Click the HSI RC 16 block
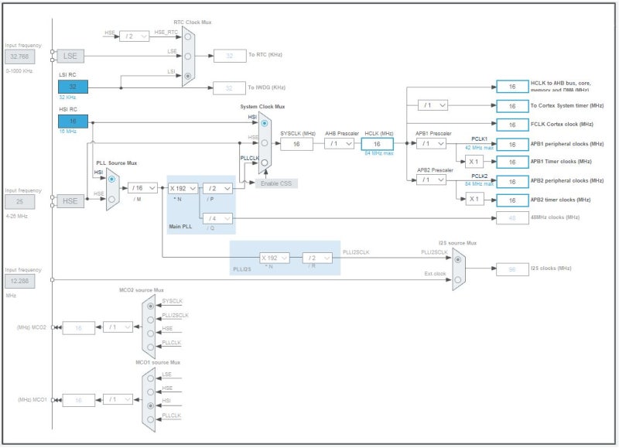The width and height of the screenshot is (619, 448). point(73,121)
